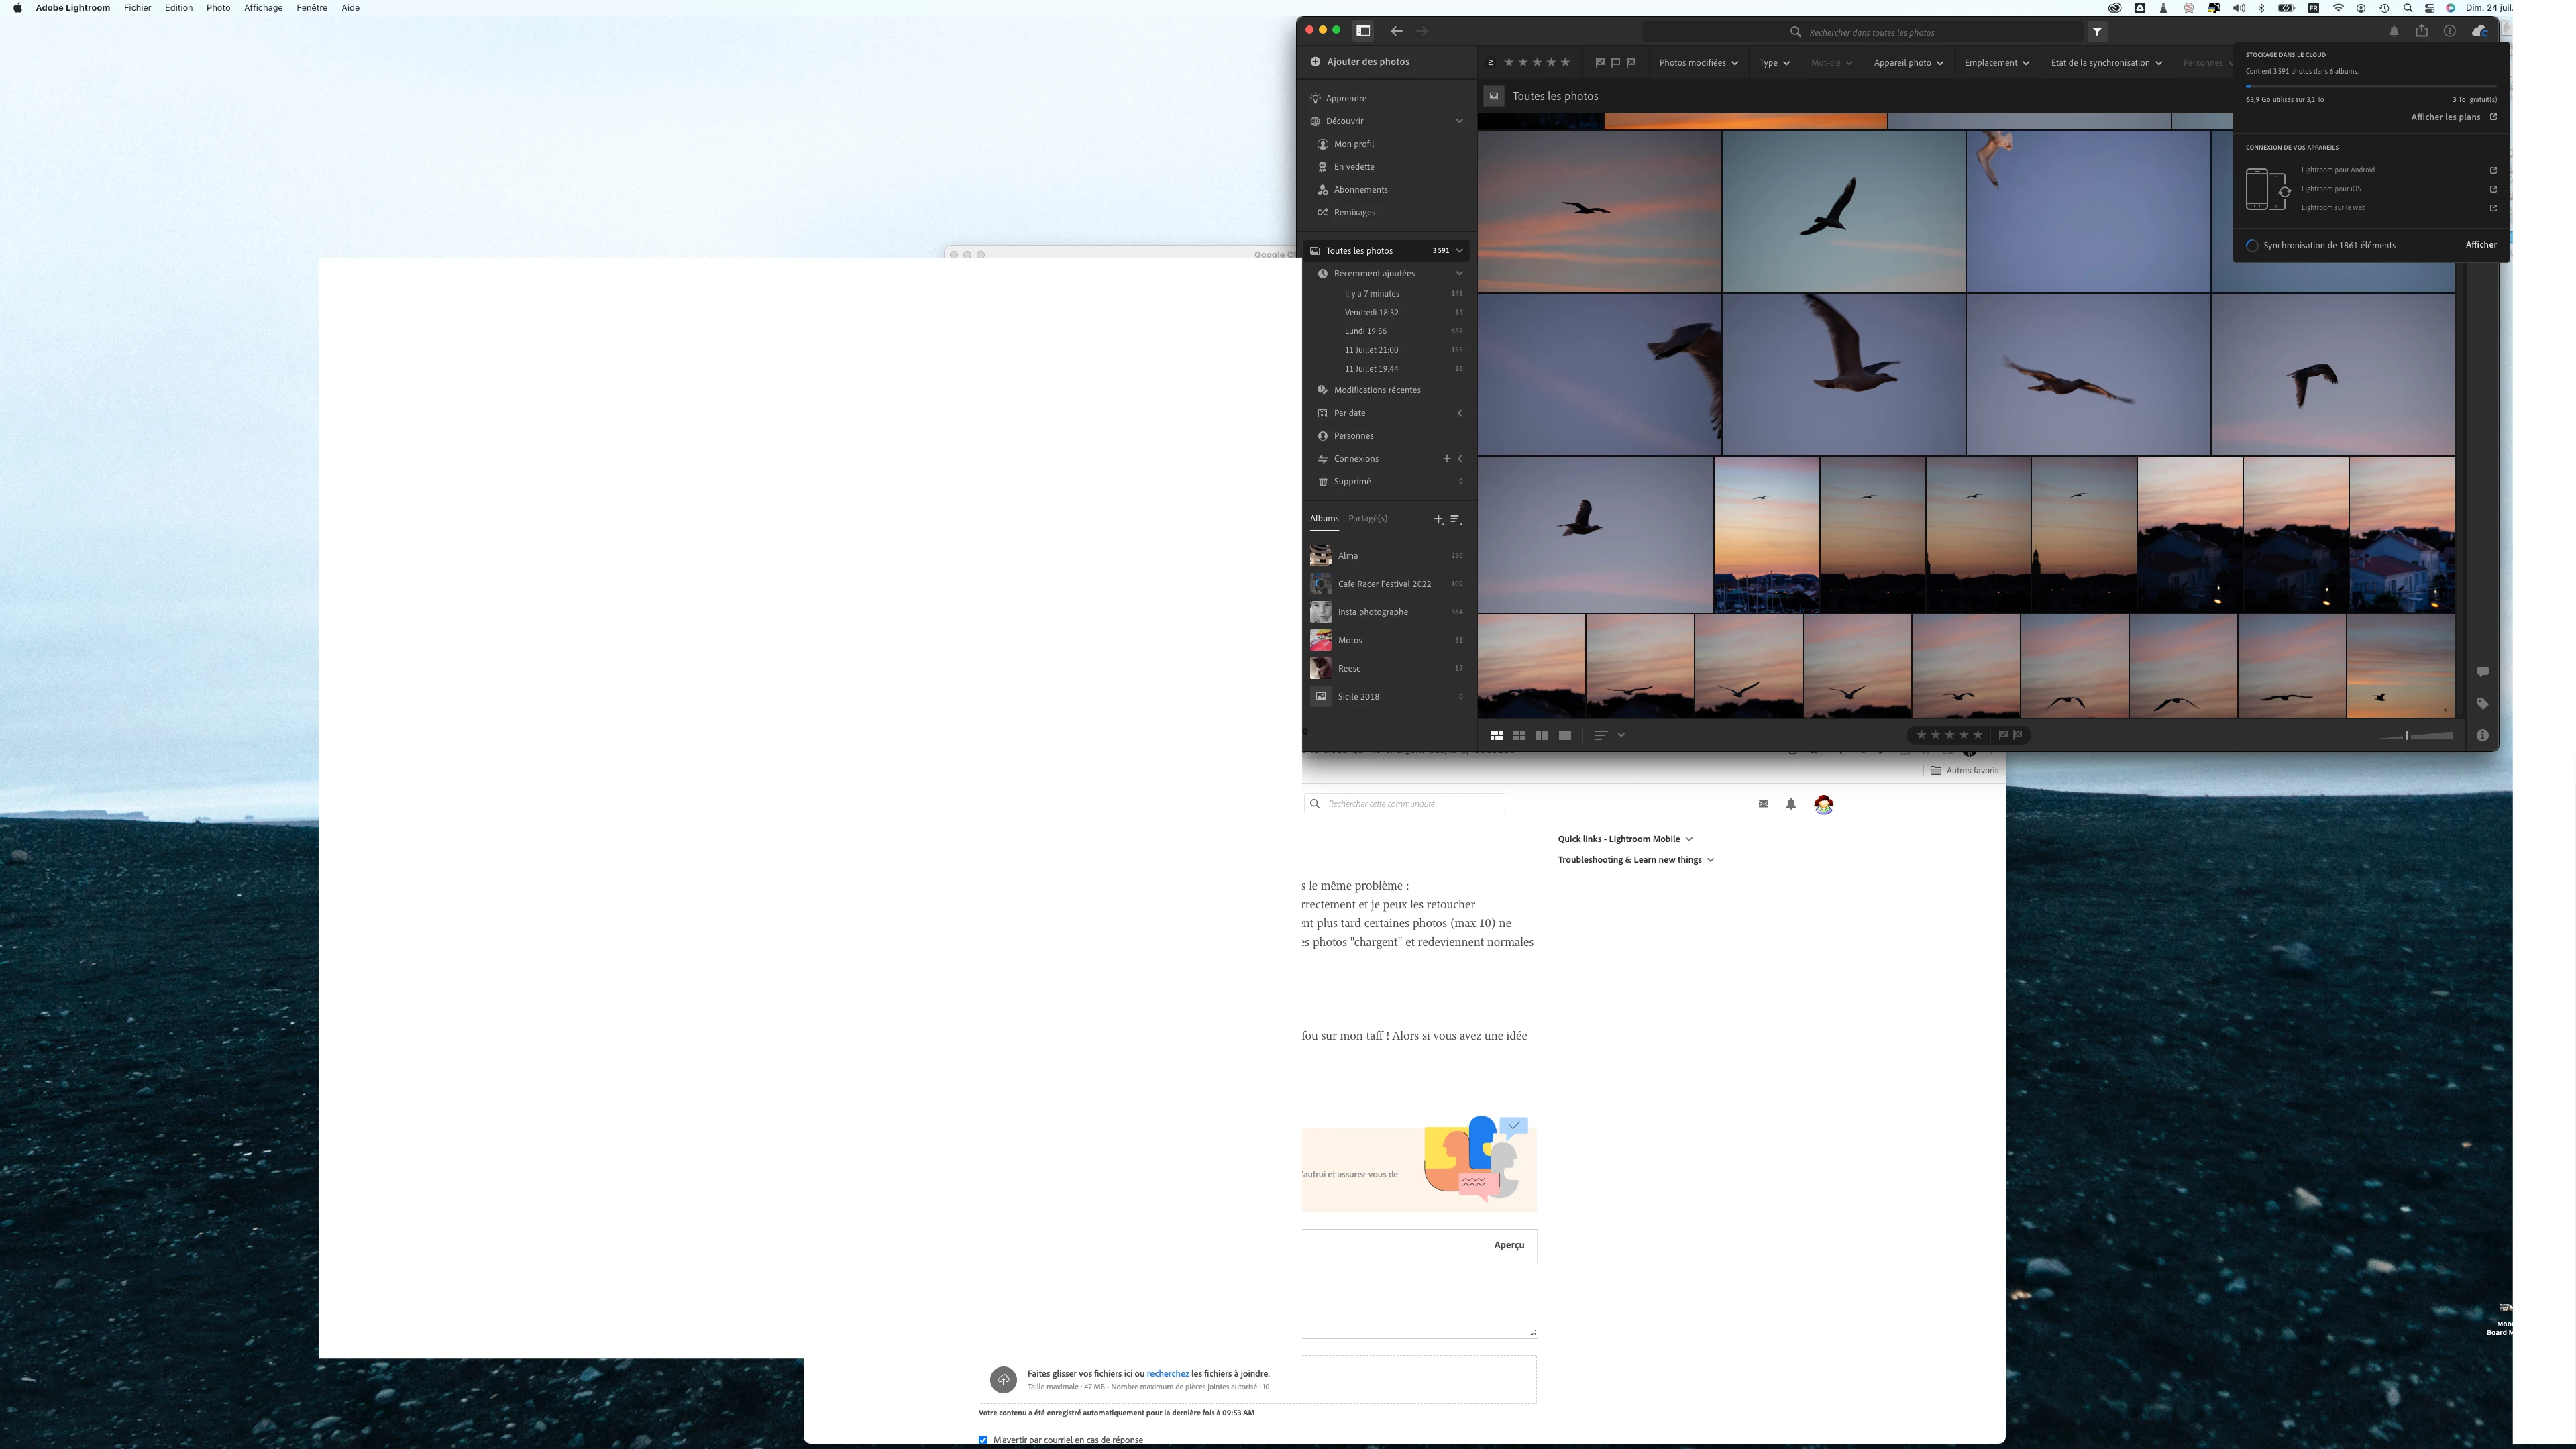Toggle the rejected flag filter

pos(1631,63)
